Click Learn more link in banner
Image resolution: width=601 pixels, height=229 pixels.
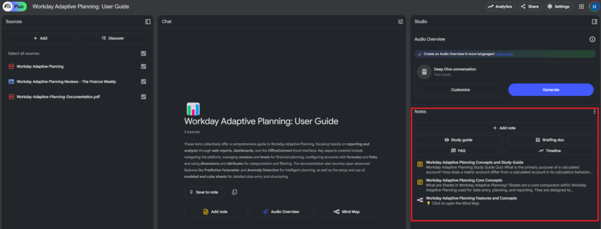pyautogui.click(x=504, y=54)
